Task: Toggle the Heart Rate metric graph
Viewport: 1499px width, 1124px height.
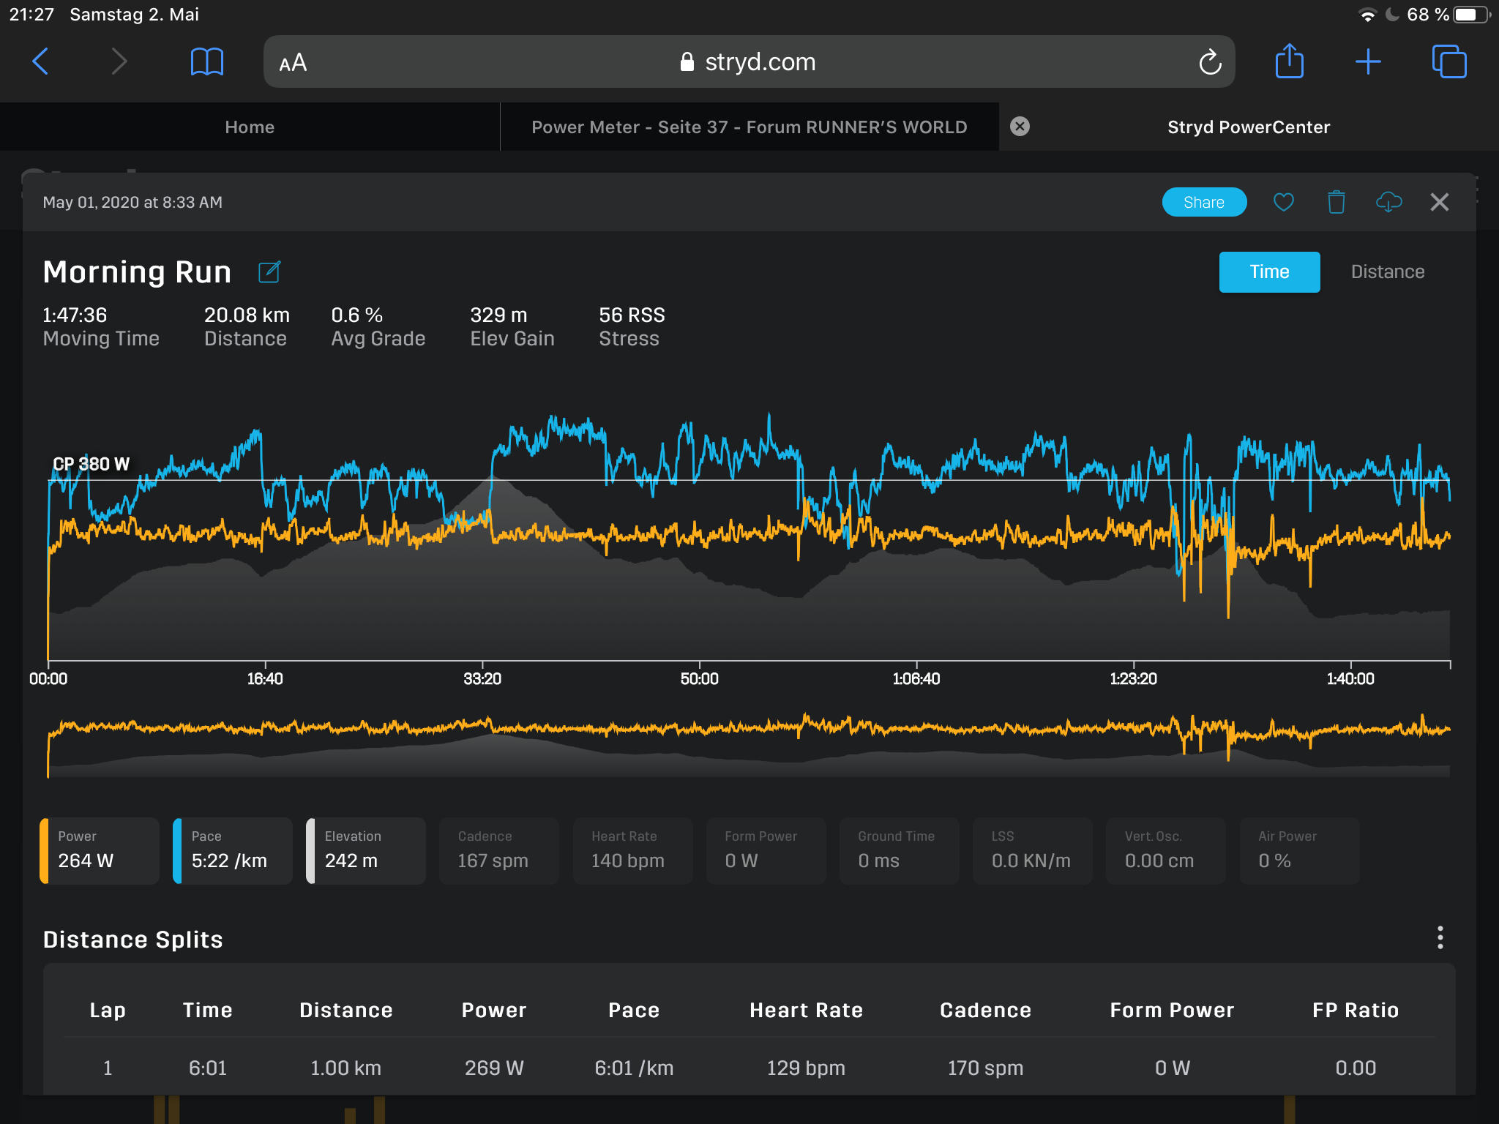Action: pyautogui.click(x=632, y=850)
